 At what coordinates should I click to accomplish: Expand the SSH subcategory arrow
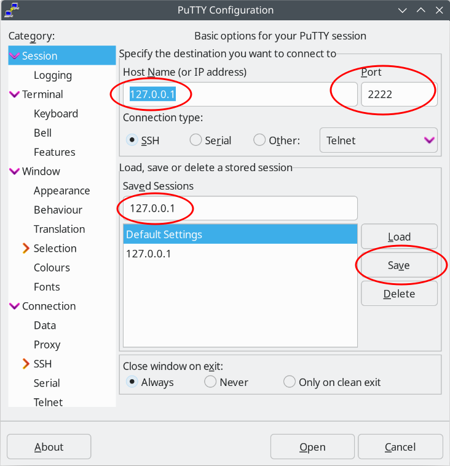pyautogui.click(x=26, y=364)
